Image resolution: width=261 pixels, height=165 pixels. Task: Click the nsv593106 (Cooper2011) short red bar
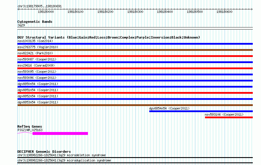(x=229, y=117)
